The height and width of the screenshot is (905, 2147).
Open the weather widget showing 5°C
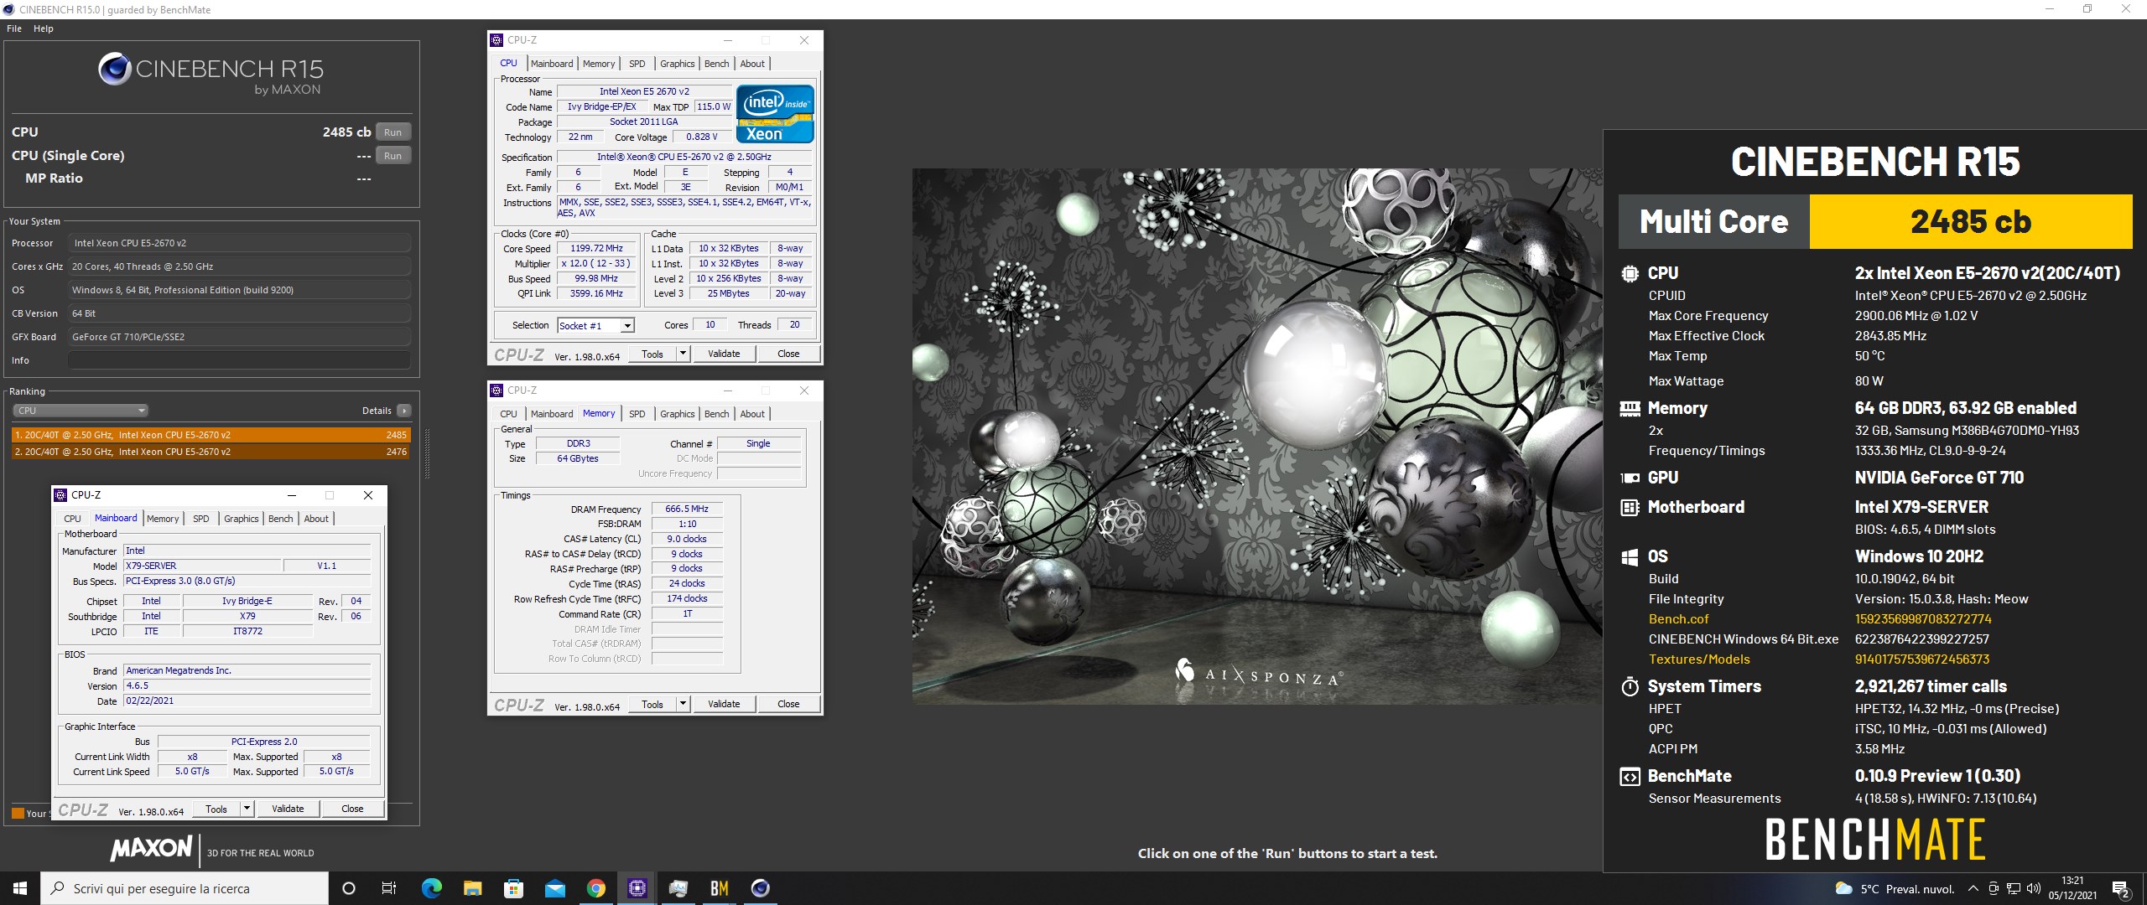point(1895,889)
